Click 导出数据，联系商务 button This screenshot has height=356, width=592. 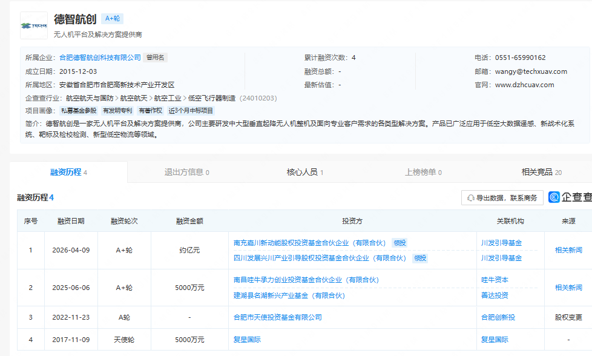tap(502, 197)
